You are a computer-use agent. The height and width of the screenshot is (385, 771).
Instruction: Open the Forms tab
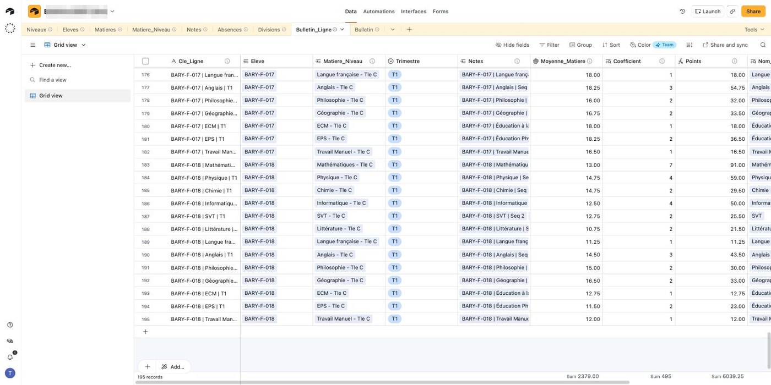(x=441, y=12)
